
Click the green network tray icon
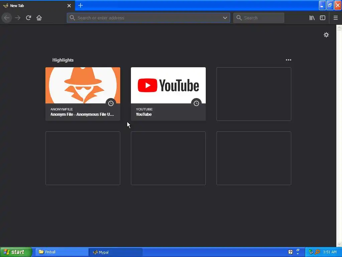pos(311,252)
